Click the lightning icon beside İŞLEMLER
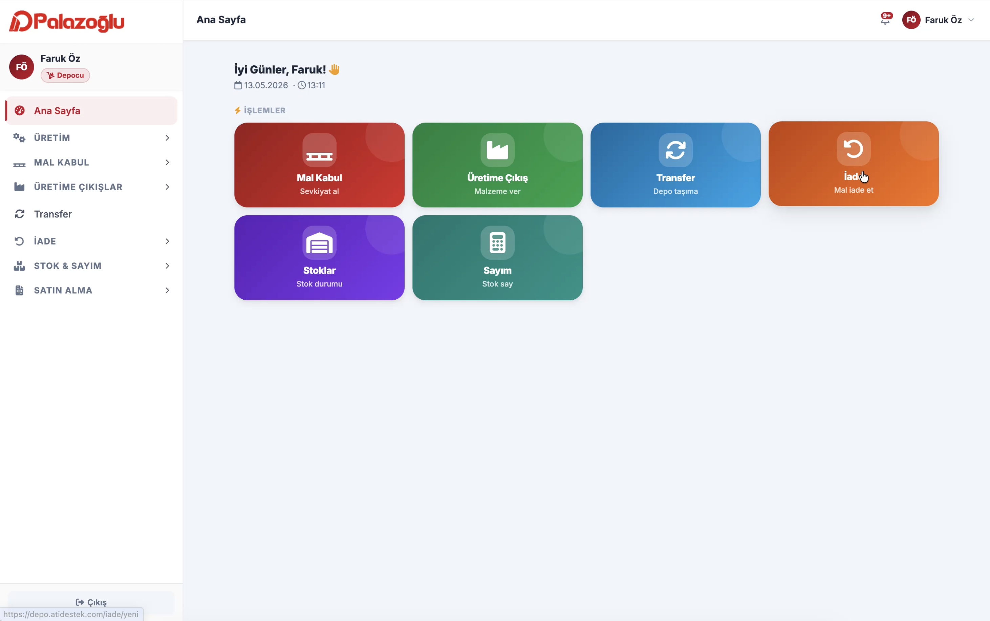The height and width of the screenshot is (621, 990). coord(237,110)
